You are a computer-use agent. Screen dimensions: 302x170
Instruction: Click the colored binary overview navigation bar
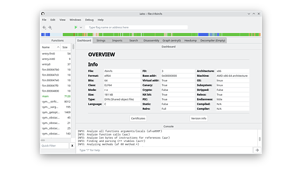click(151, 35)
